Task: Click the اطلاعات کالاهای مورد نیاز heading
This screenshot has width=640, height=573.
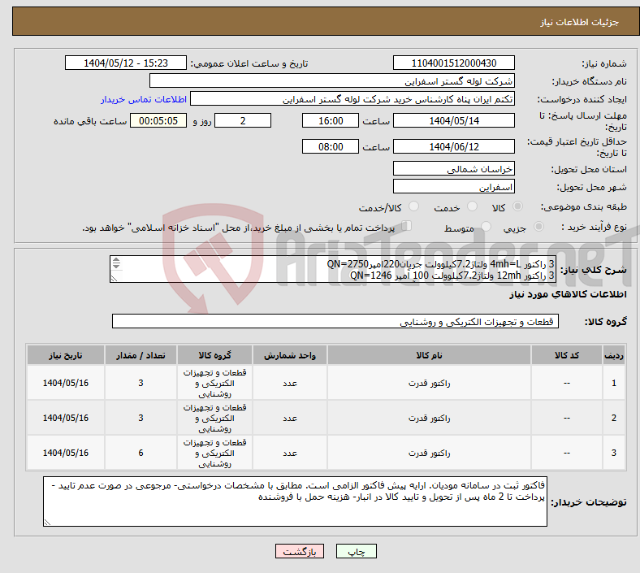Action: pos(568,294)
